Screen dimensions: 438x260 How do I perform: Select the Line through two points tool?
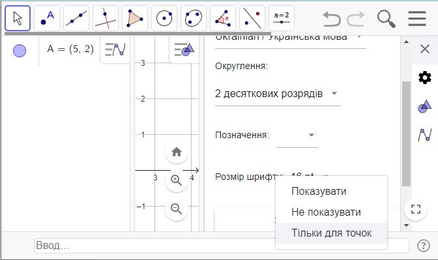(76, 18)
